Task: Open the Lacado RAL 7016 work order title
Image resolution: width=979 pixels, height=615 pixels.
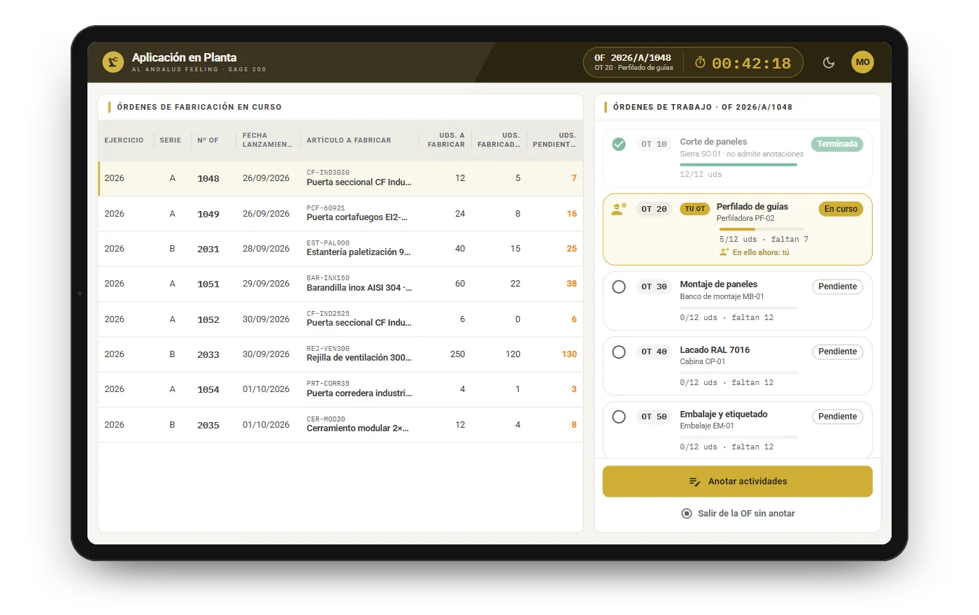Action: (715, 350)
